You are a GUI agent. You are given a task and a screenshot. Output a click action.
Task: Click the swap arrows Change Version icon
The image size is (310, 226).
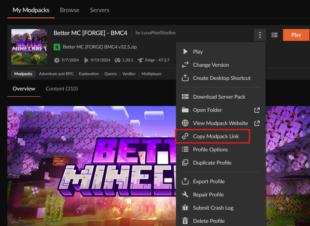pos(185,65)
